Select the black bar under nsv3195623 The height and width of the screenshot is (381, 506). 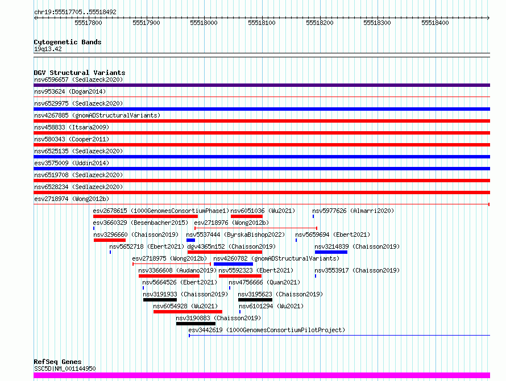255,300
